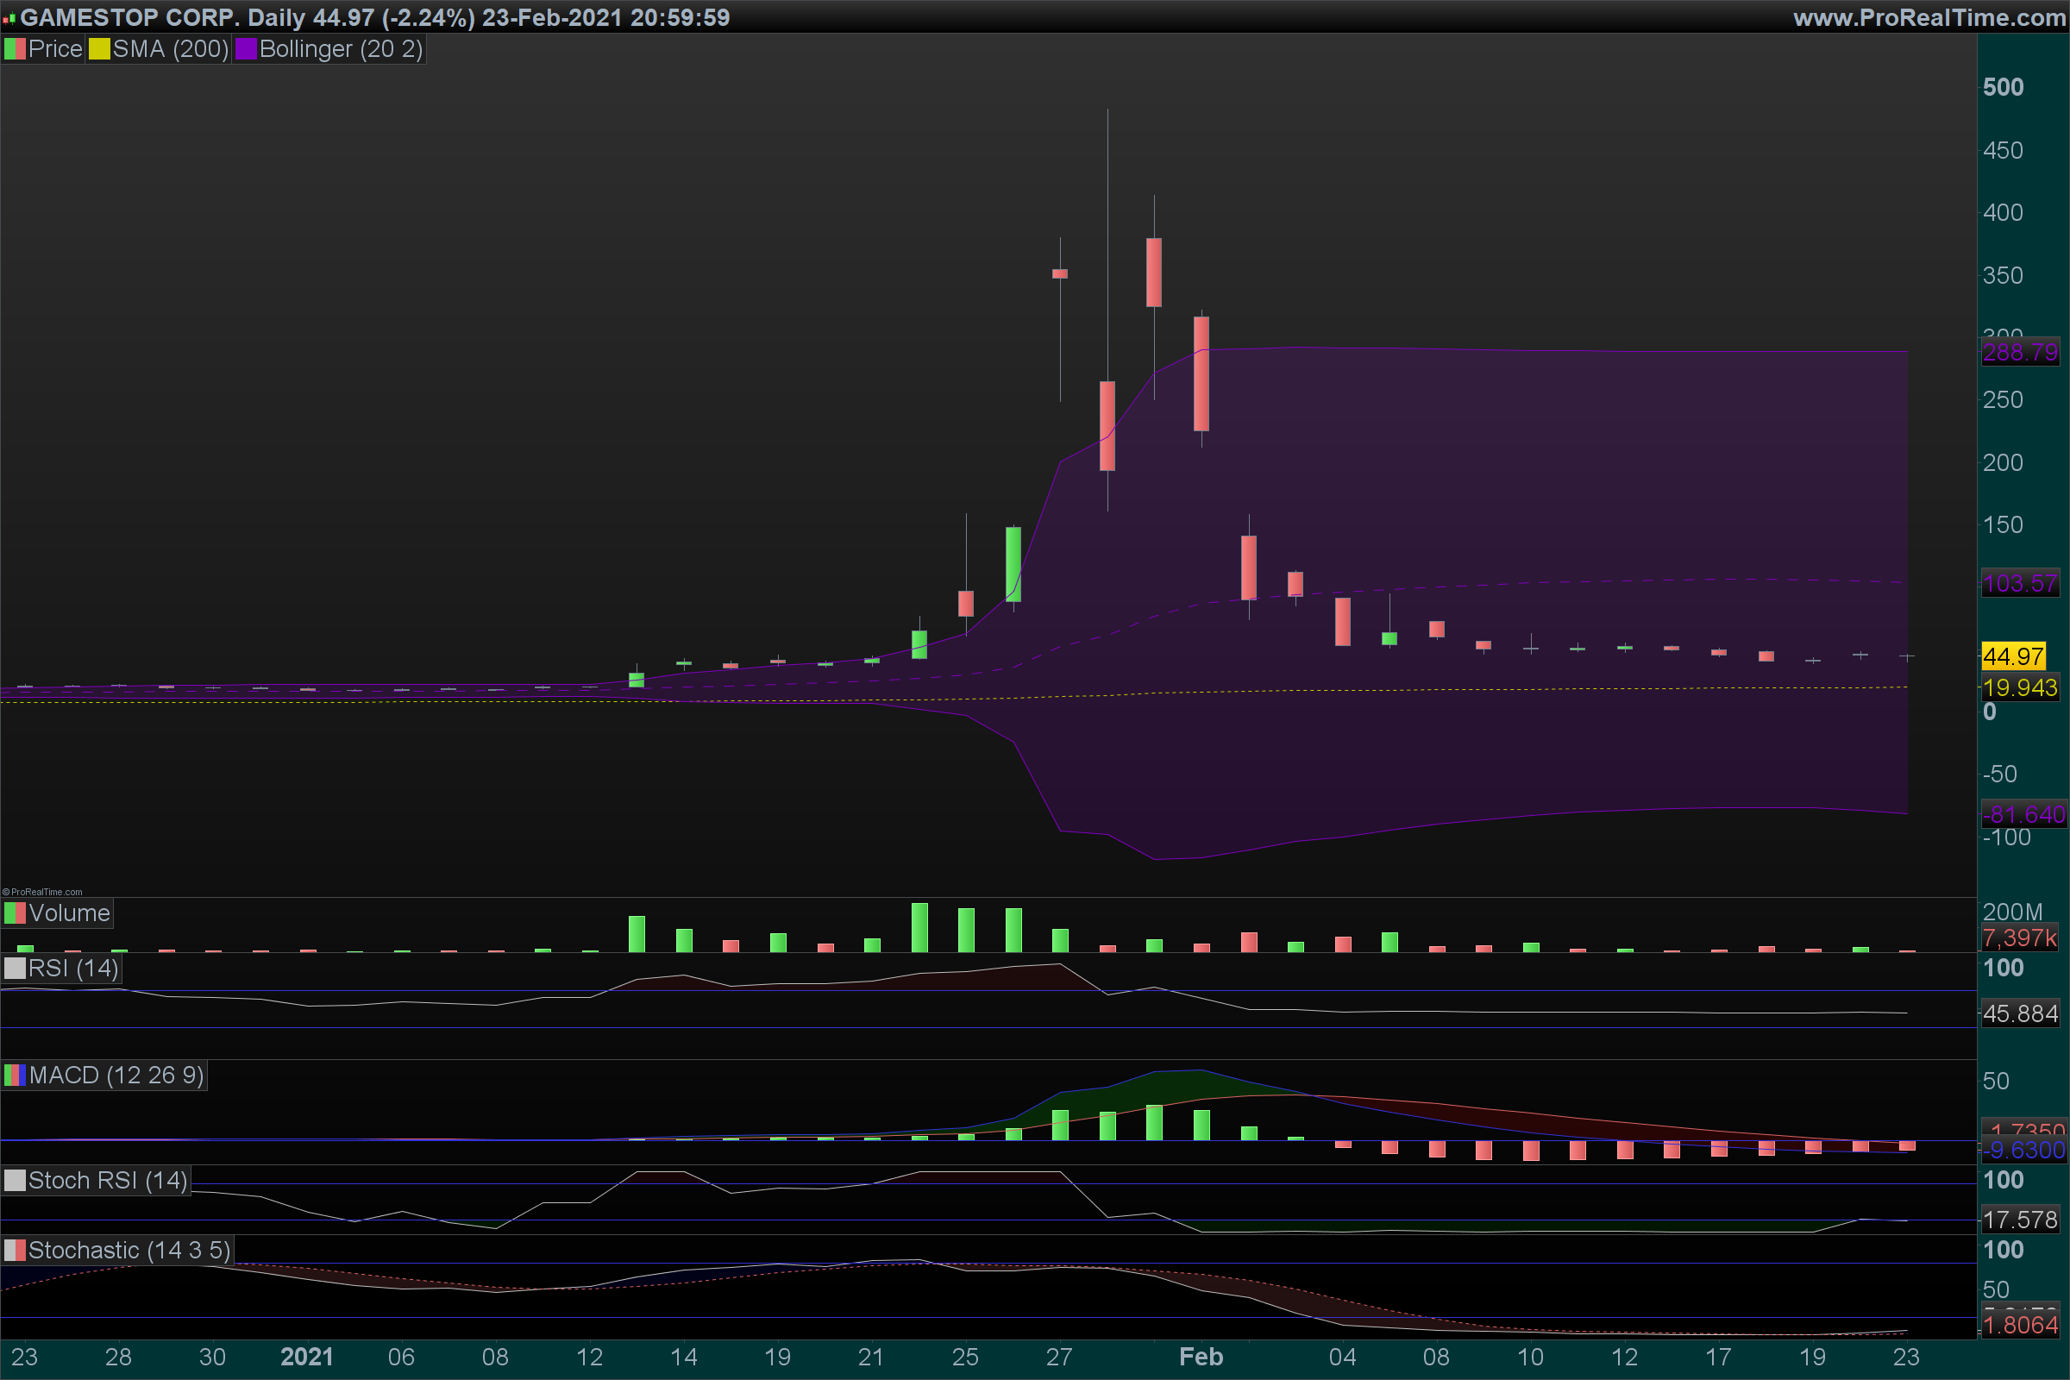Image resolution: width=2070 pixels, height=1380 pixels.
Task: Click the yellow SMA (200) color swatch
Action: pyautogui.click(x=99, y=49)
